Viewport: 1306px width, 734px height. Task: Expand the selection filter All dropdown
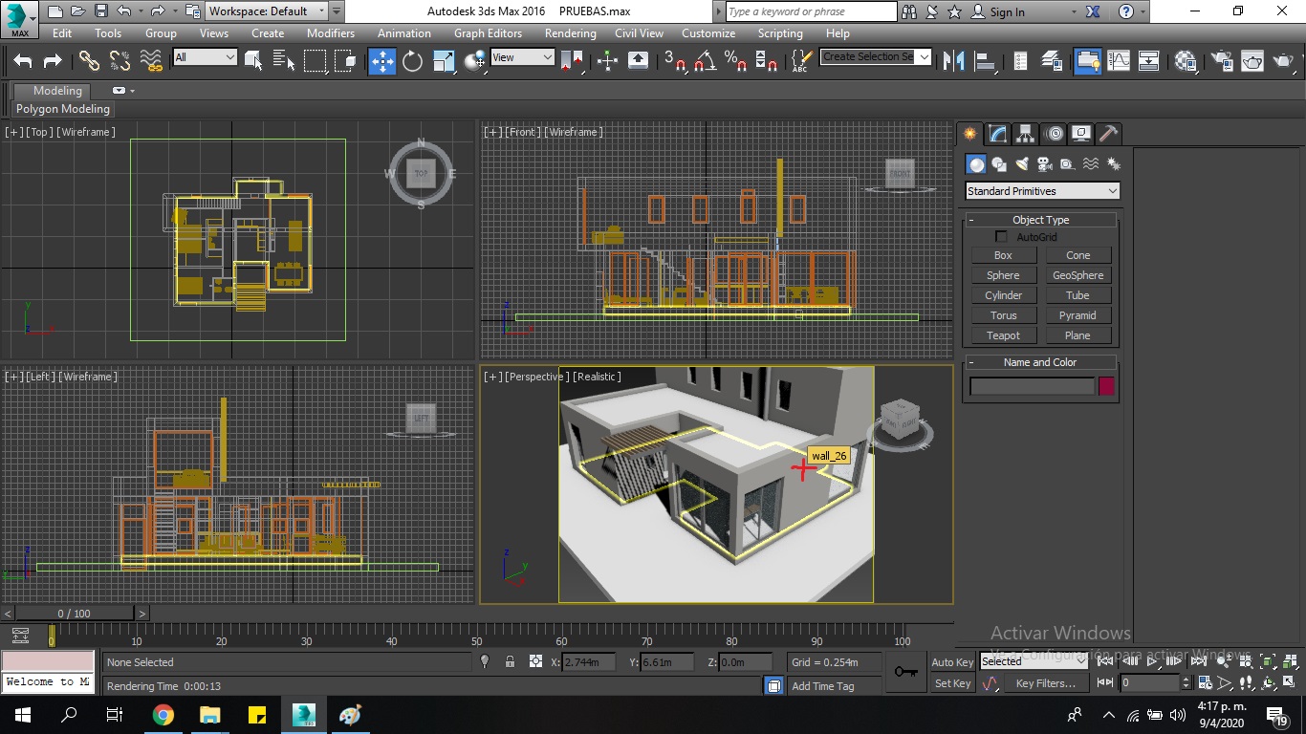(x=204, y=57)
